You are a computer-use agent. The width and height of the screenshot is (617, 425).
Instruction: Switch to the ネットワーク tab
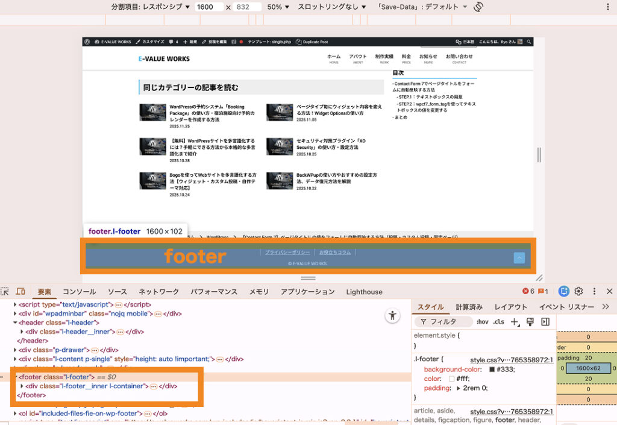click(159, 292)
